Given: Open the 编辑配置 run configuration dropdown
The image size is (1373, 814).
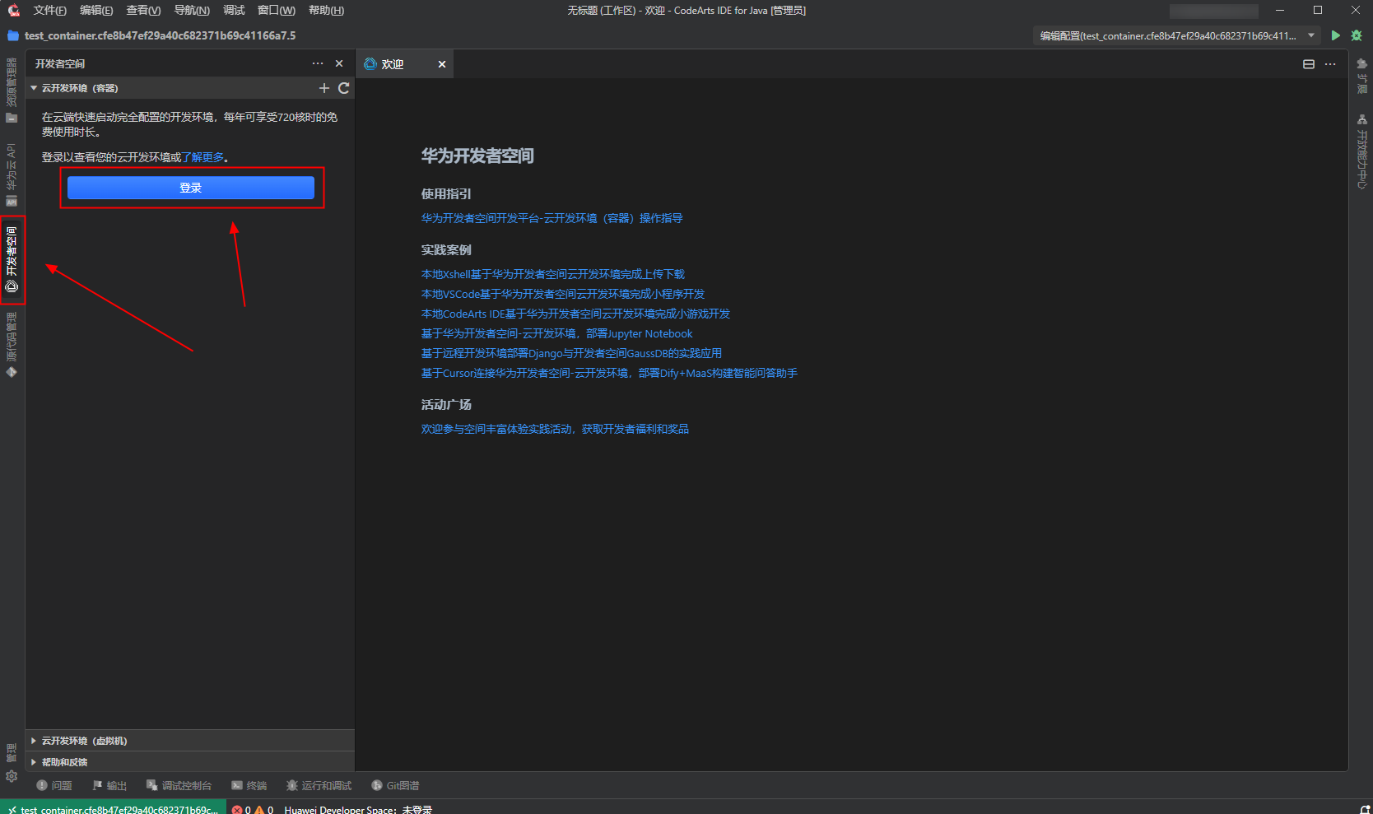Looking at the screenshot, I should 1175,35.
